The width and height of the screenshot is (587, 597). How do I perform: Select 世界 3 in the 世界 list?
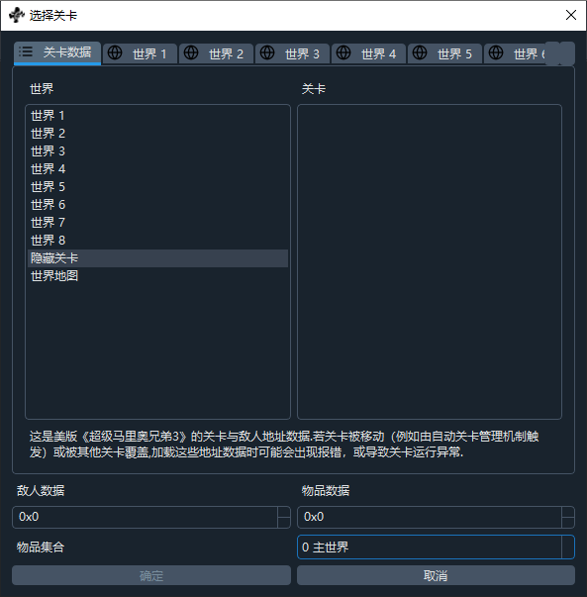point(157,151)
